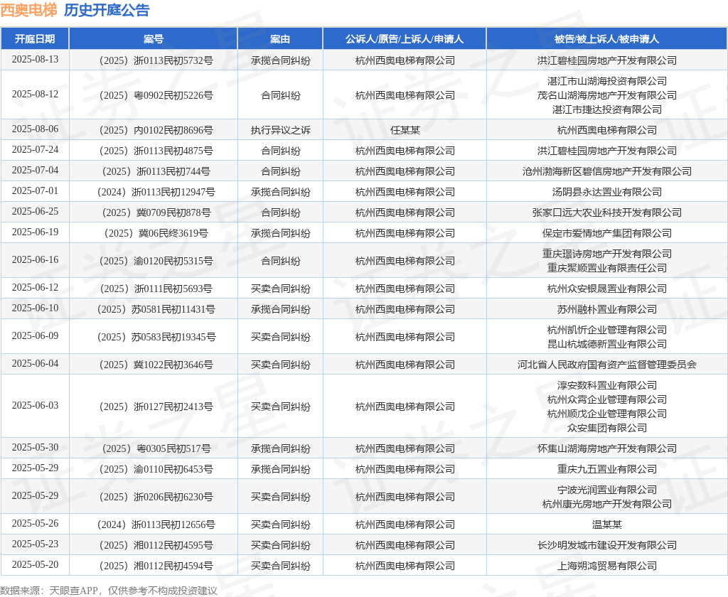The height and width of the screenshot is (597, 728).
Task: Click defendant 湛江市山湖海投资有限公司
Action: [607, 81]
